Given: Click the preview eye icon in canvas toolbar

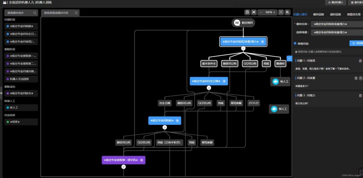Looking at the screenshot, I should tap(254, 12).
